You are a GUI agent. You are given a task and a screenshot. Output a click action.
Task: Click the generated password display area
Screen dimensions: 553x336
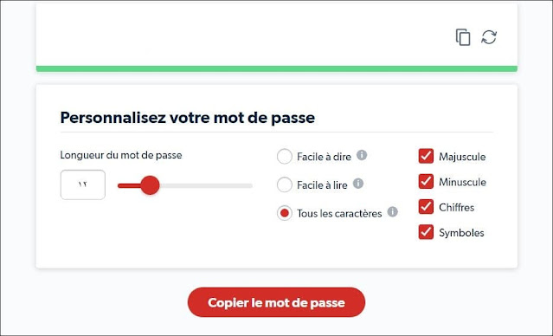[243, 37]
